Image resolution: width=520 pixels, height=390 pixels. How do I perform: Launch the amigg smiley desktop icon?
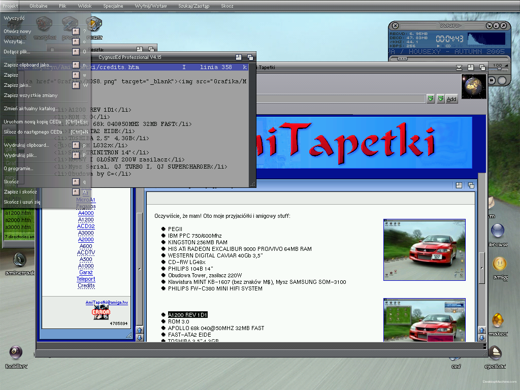(500, 268)
